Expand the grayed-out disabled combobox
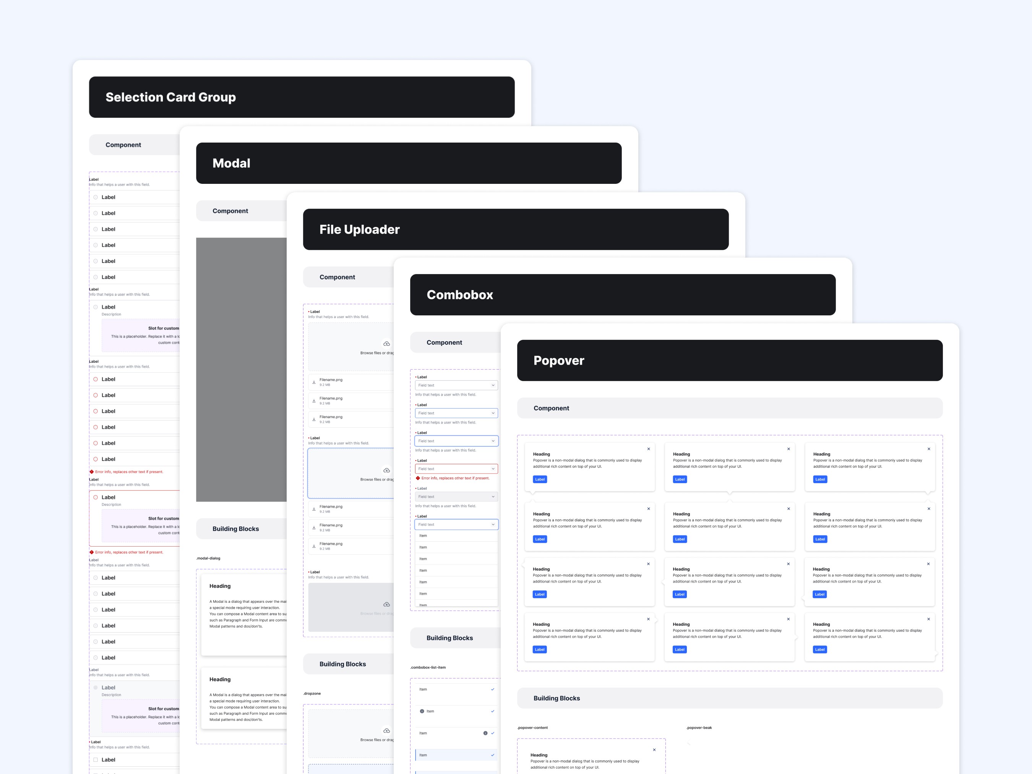 pyautogui.click(x=493, y=497)
